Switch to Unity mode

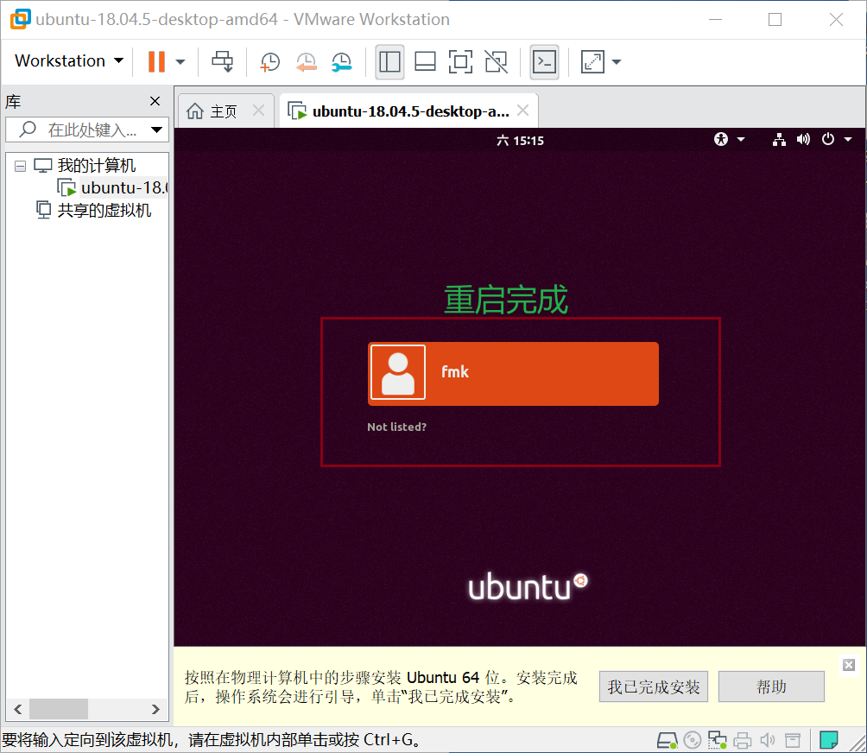pyautogui.click(x=496, y=61)
